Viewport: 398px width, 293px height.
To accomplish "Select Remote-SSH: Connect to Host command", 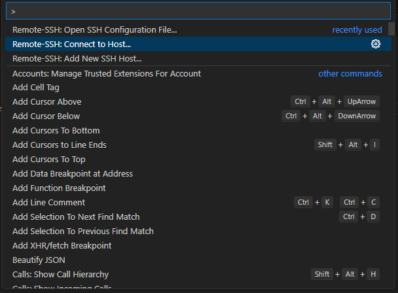I will tap(198, 44).
